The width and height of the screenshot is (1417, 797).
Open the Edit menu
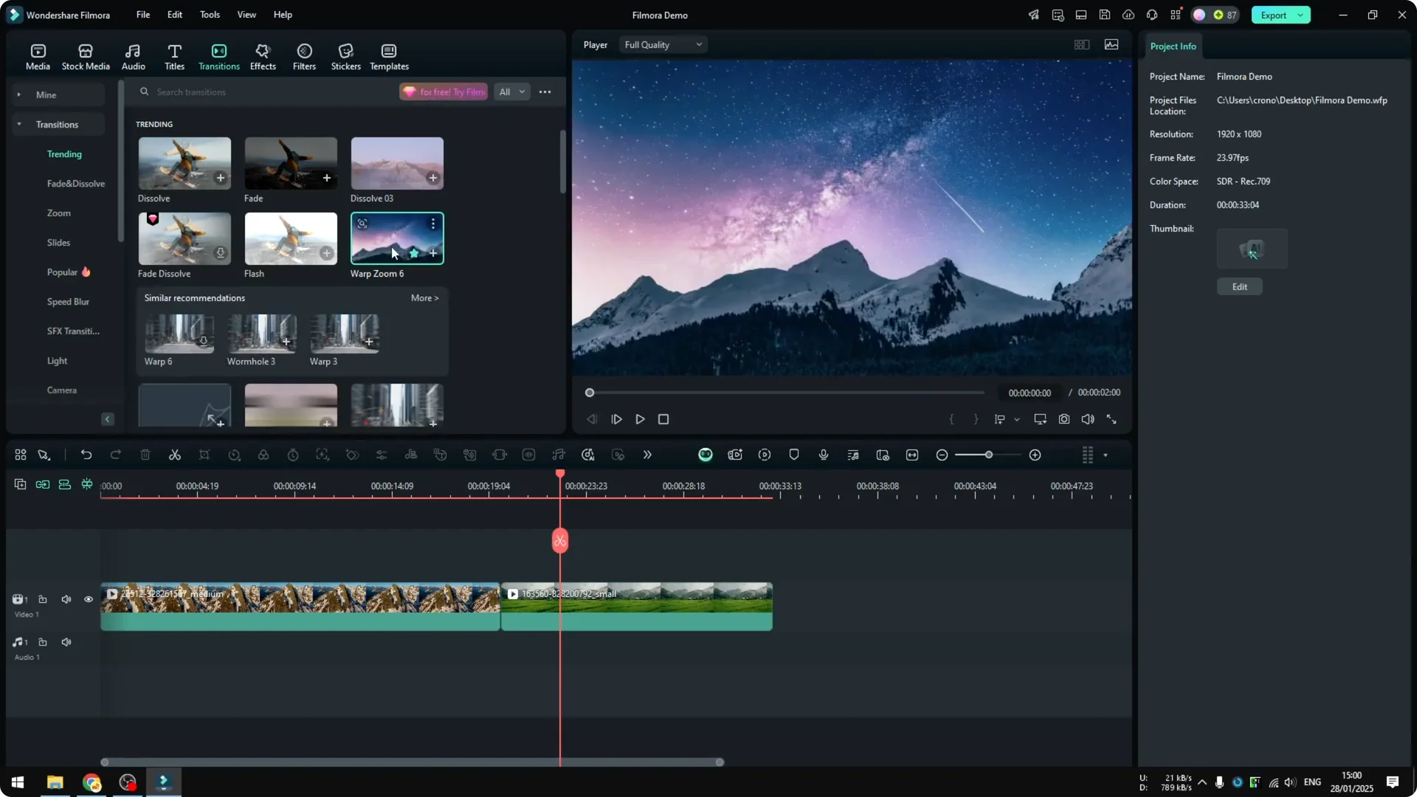click(x=175, y=15)
